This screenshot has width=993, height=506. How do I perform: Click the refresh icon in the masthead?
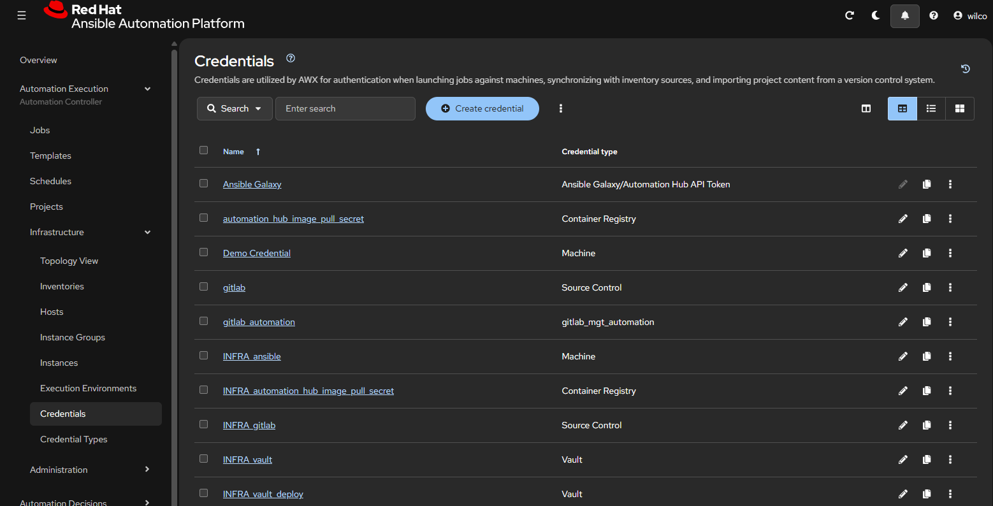tap(849, 15)
